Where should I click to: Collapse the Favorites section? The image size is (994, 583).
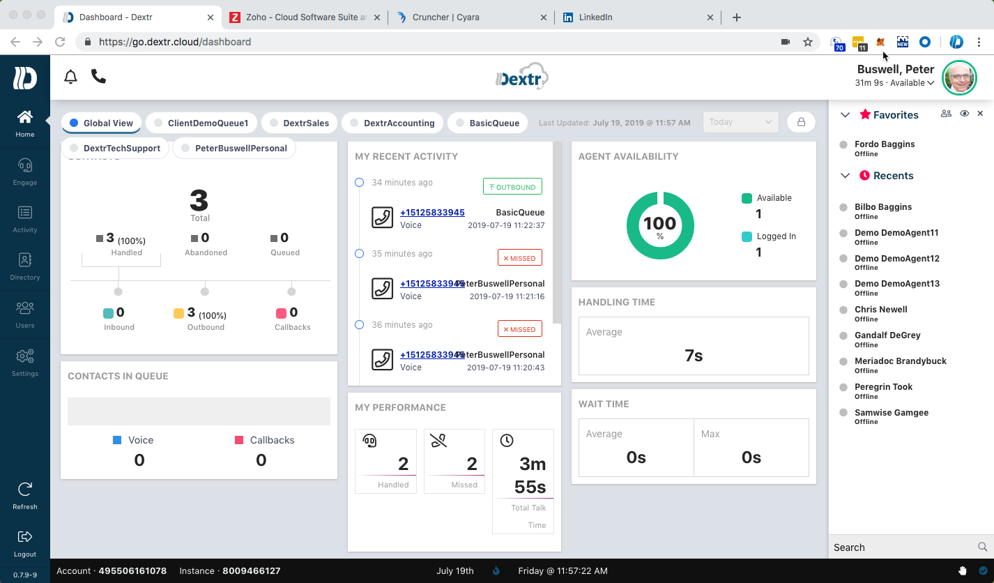tap(846, 115)
